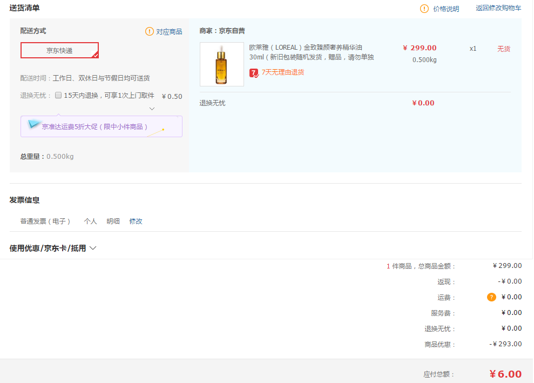This screenshot has height=383, width=534.
Task: Click 返回修改购物车 link
Action: click(x=498, y=8)
